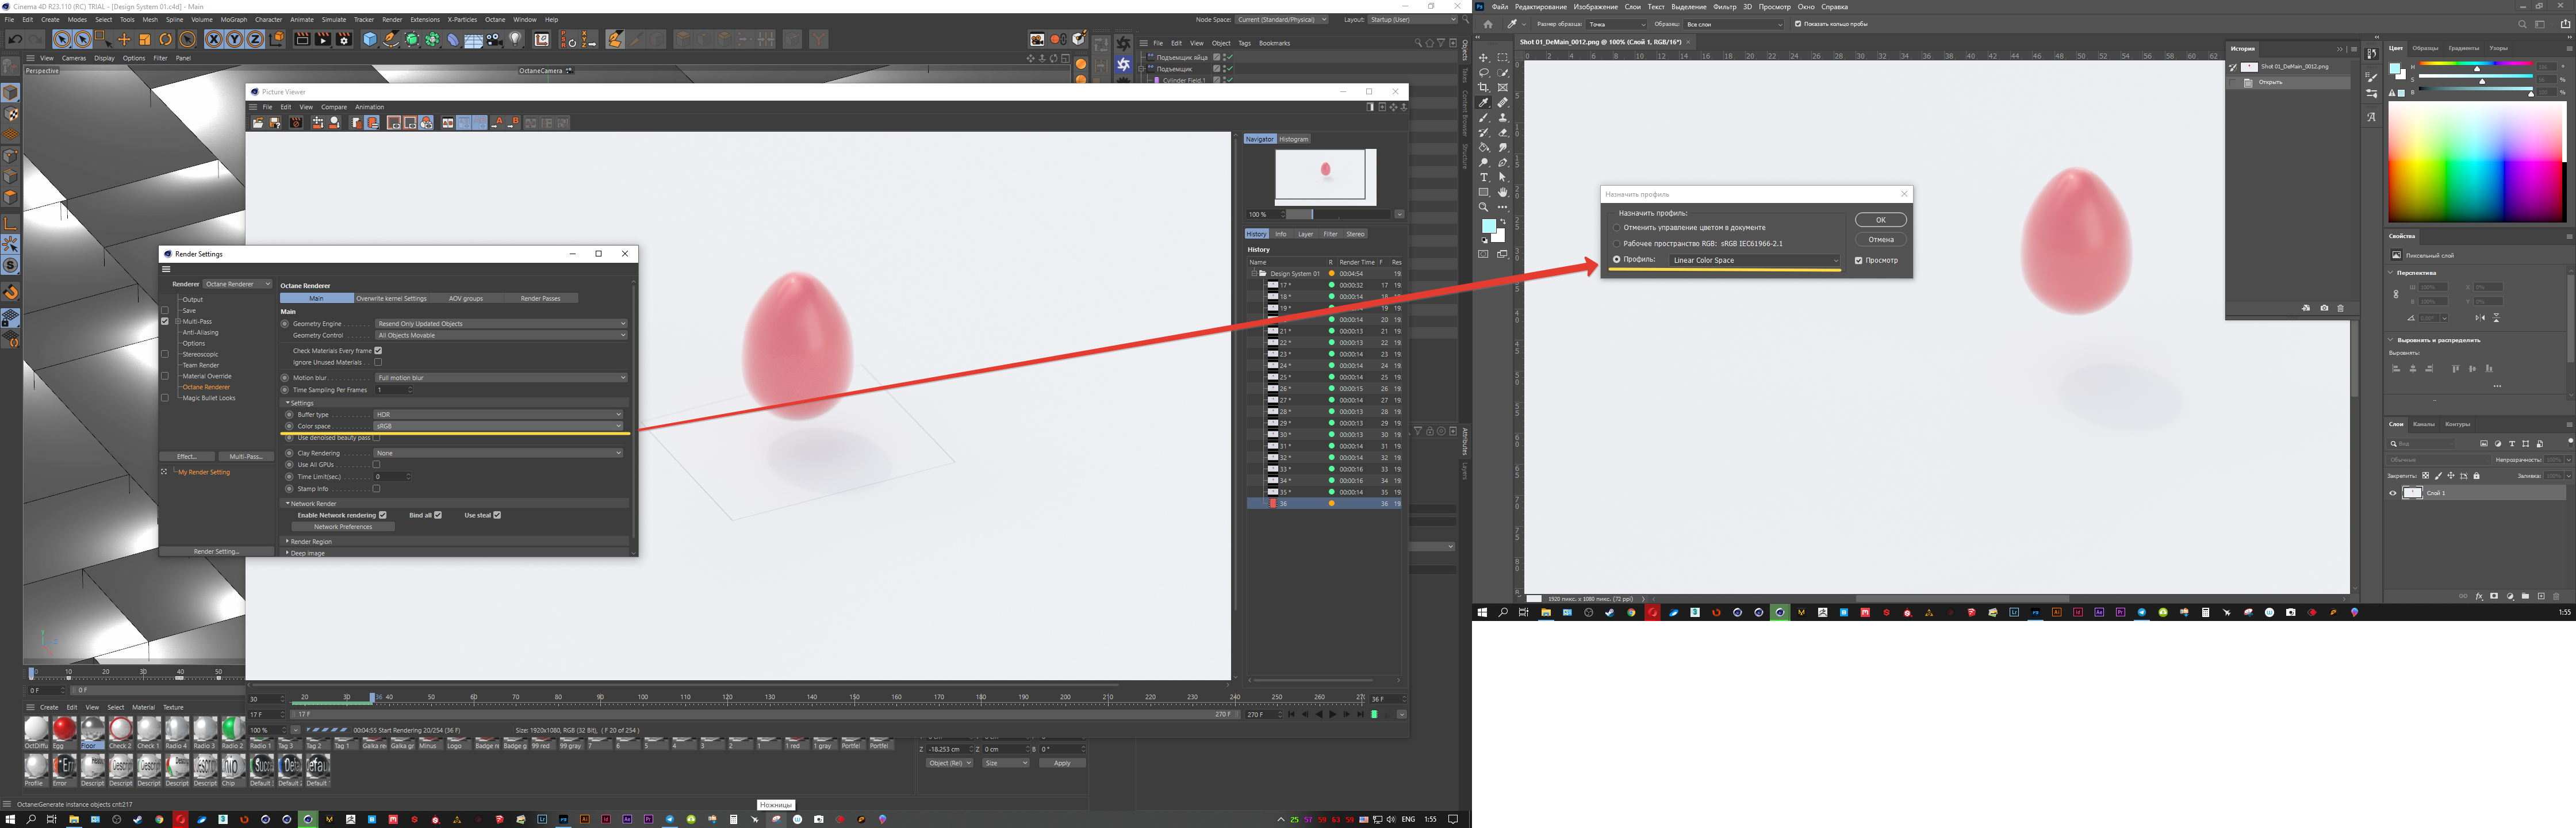Image resolution: width=2576 pixels, height=828 pixels.
Task: Select the Photoshop Zoom tool
Action: tap(1484, 207)
